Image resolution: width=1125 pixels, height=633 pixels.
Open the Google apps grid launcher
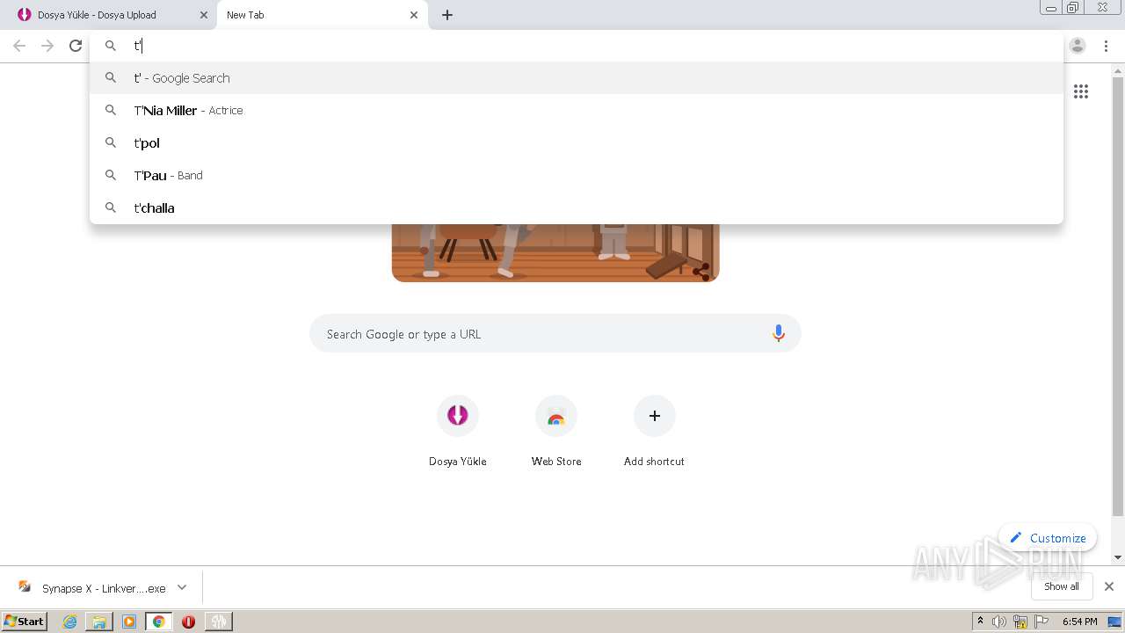pos(1081,91)
